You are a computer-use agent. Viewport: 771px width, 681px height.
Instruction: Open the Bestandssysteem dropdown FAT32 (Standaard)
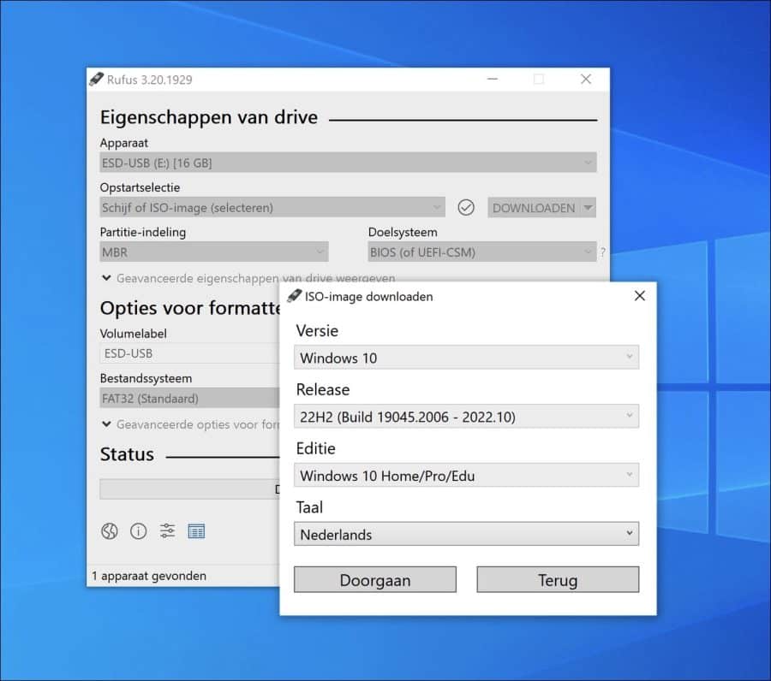tap(190, 398)
